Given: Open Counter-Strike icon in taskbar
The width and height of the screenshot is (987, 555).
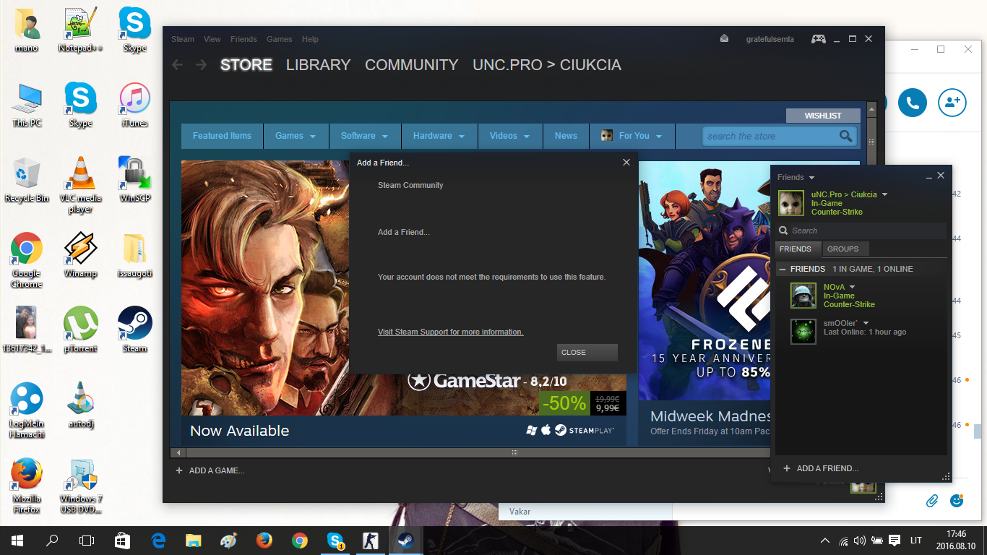Looking at the screenshot, I should (x=369, y=541).
